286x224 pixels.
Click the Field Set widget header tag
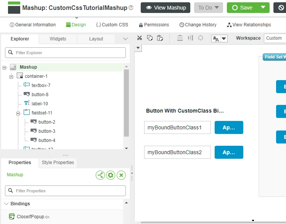point(275,57)
